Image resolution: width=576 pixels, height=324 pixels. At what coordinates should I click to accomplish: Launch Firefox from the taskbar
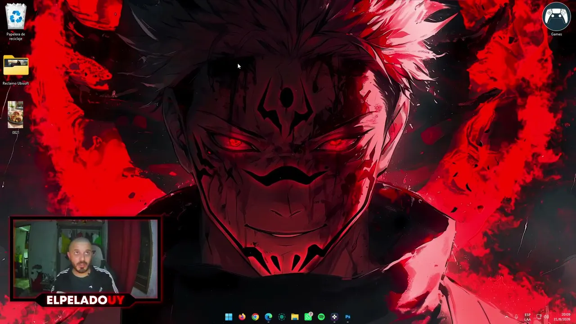coord(242,317)
